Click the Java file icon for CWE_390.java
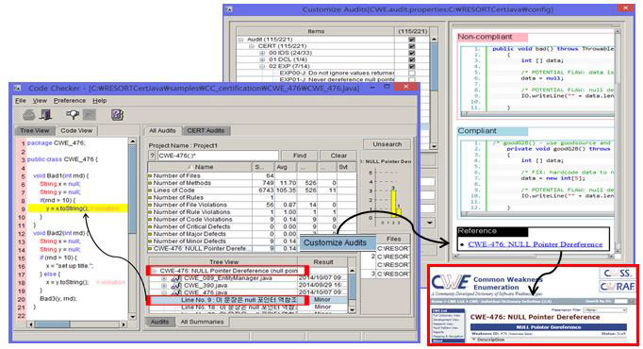The height and width of the screenshot is (349, 643). 176,286
